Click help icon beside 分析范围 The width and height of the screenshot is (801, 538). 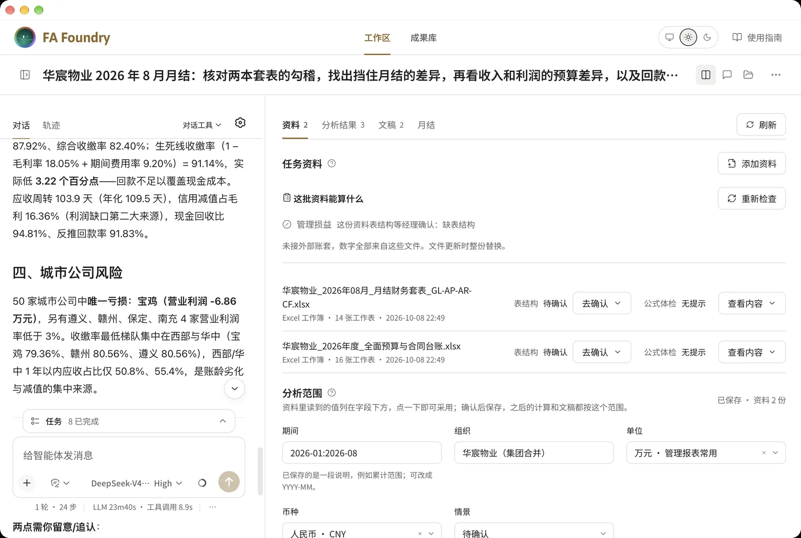(331, 393)
